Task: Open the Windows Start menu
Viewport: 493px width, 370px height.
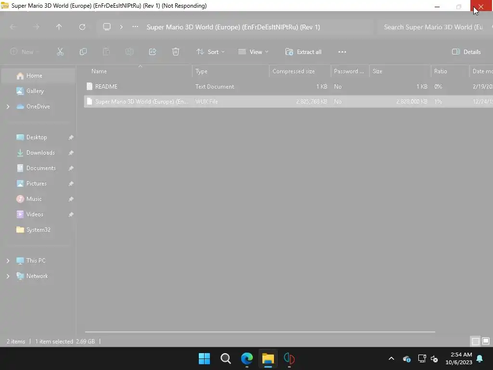Action: pyautogui.click(x=204, y=358)
